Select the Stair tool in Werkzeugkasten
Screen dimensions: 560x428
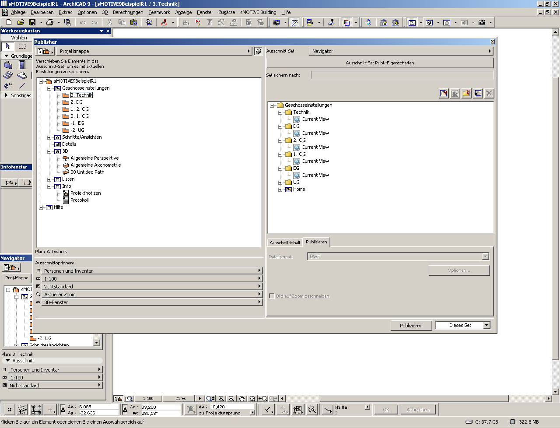click(8, 75)
